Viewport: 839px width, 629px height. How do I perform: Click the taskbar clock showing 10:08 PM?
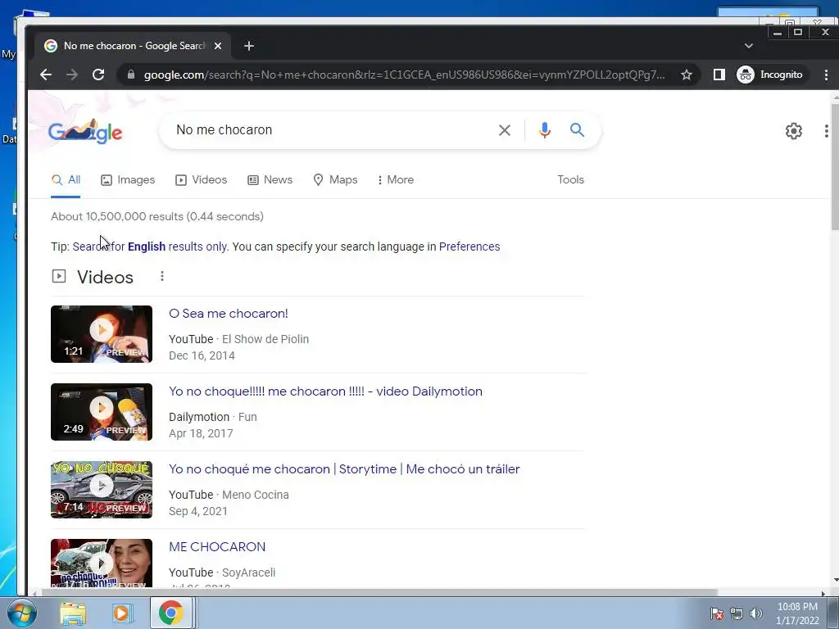click(x=797, y=613)
